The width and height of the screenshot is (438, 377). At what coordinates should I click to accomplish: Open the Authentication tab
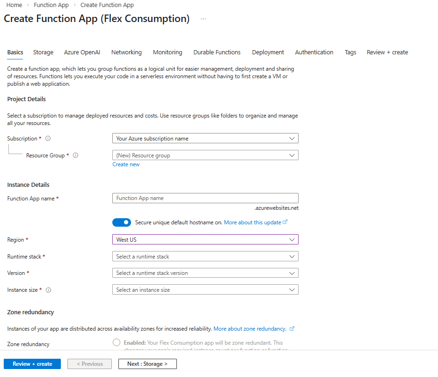click(314, 52)
